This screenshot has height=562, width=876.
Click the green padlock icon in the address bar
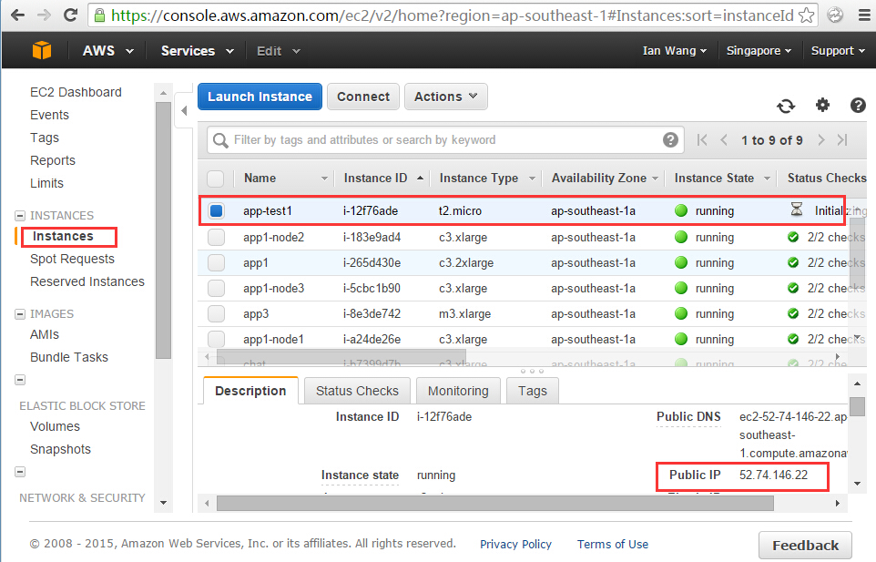pyautogui.click(x=99, y=15)
